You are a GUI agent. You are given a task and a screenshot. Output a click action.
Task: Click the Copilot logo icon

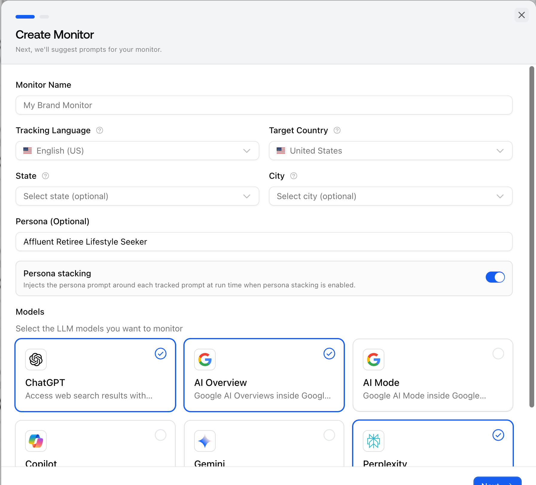pos(36,441)
